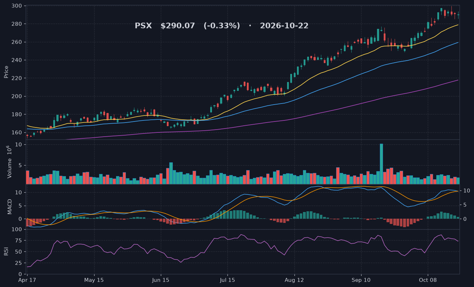Click the RSI axis tick label 100

(x=17, y=230)
